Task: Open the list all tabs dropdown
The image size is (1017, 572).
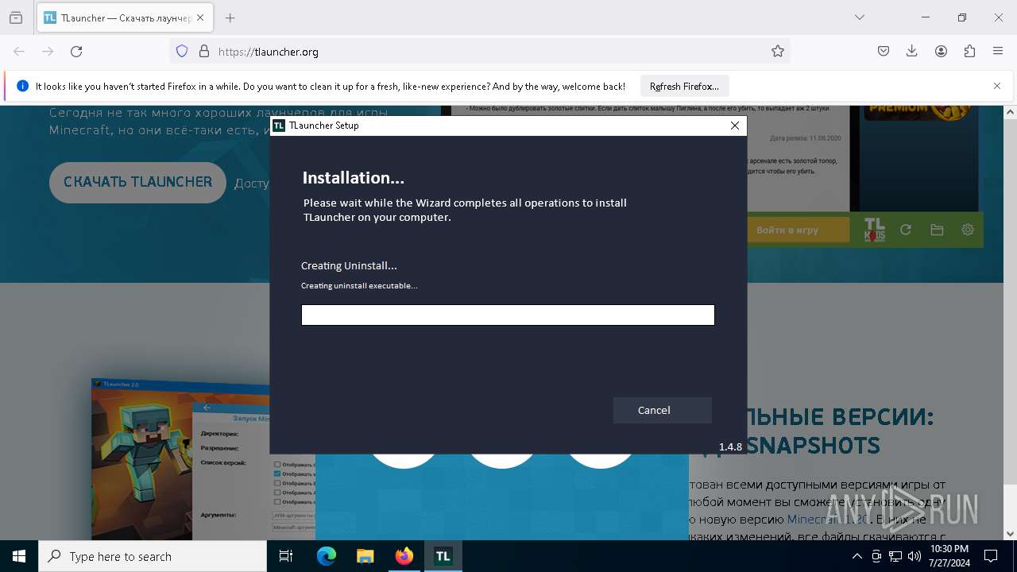Action: point(860,17)
